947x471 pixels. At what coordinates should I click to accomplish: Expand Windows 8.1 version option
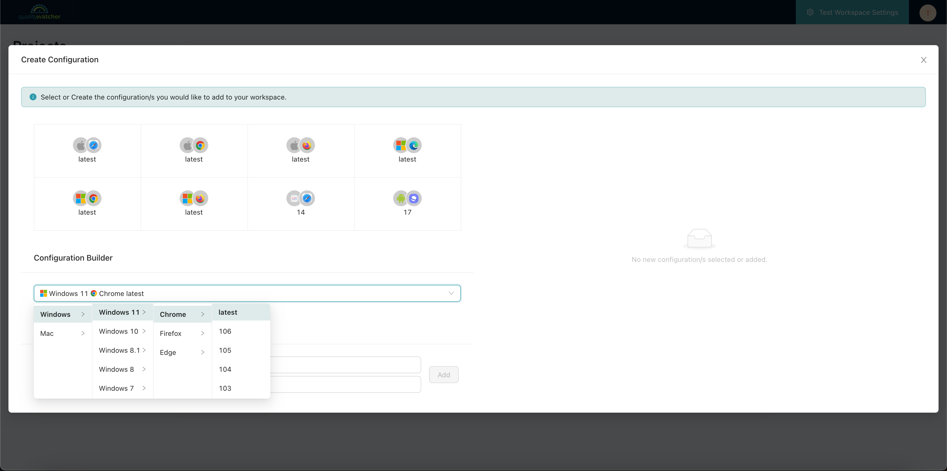[x=122, y=350]
